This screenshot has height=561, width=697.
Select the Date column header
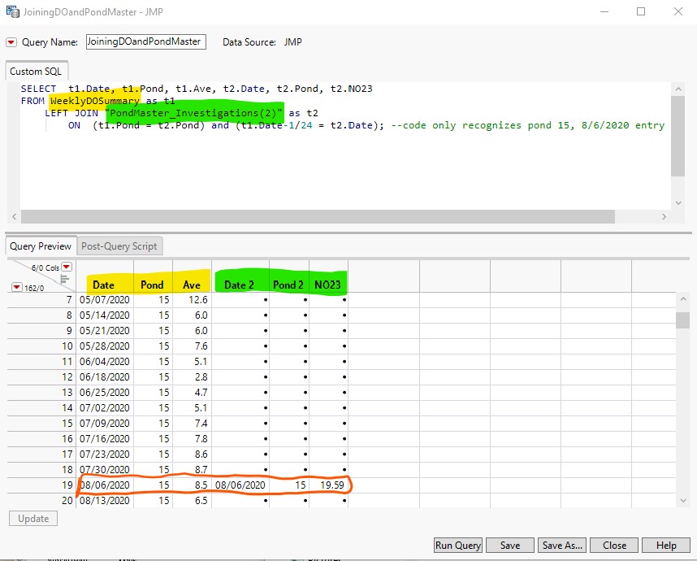pyautogui.click(x=104, y=285)
